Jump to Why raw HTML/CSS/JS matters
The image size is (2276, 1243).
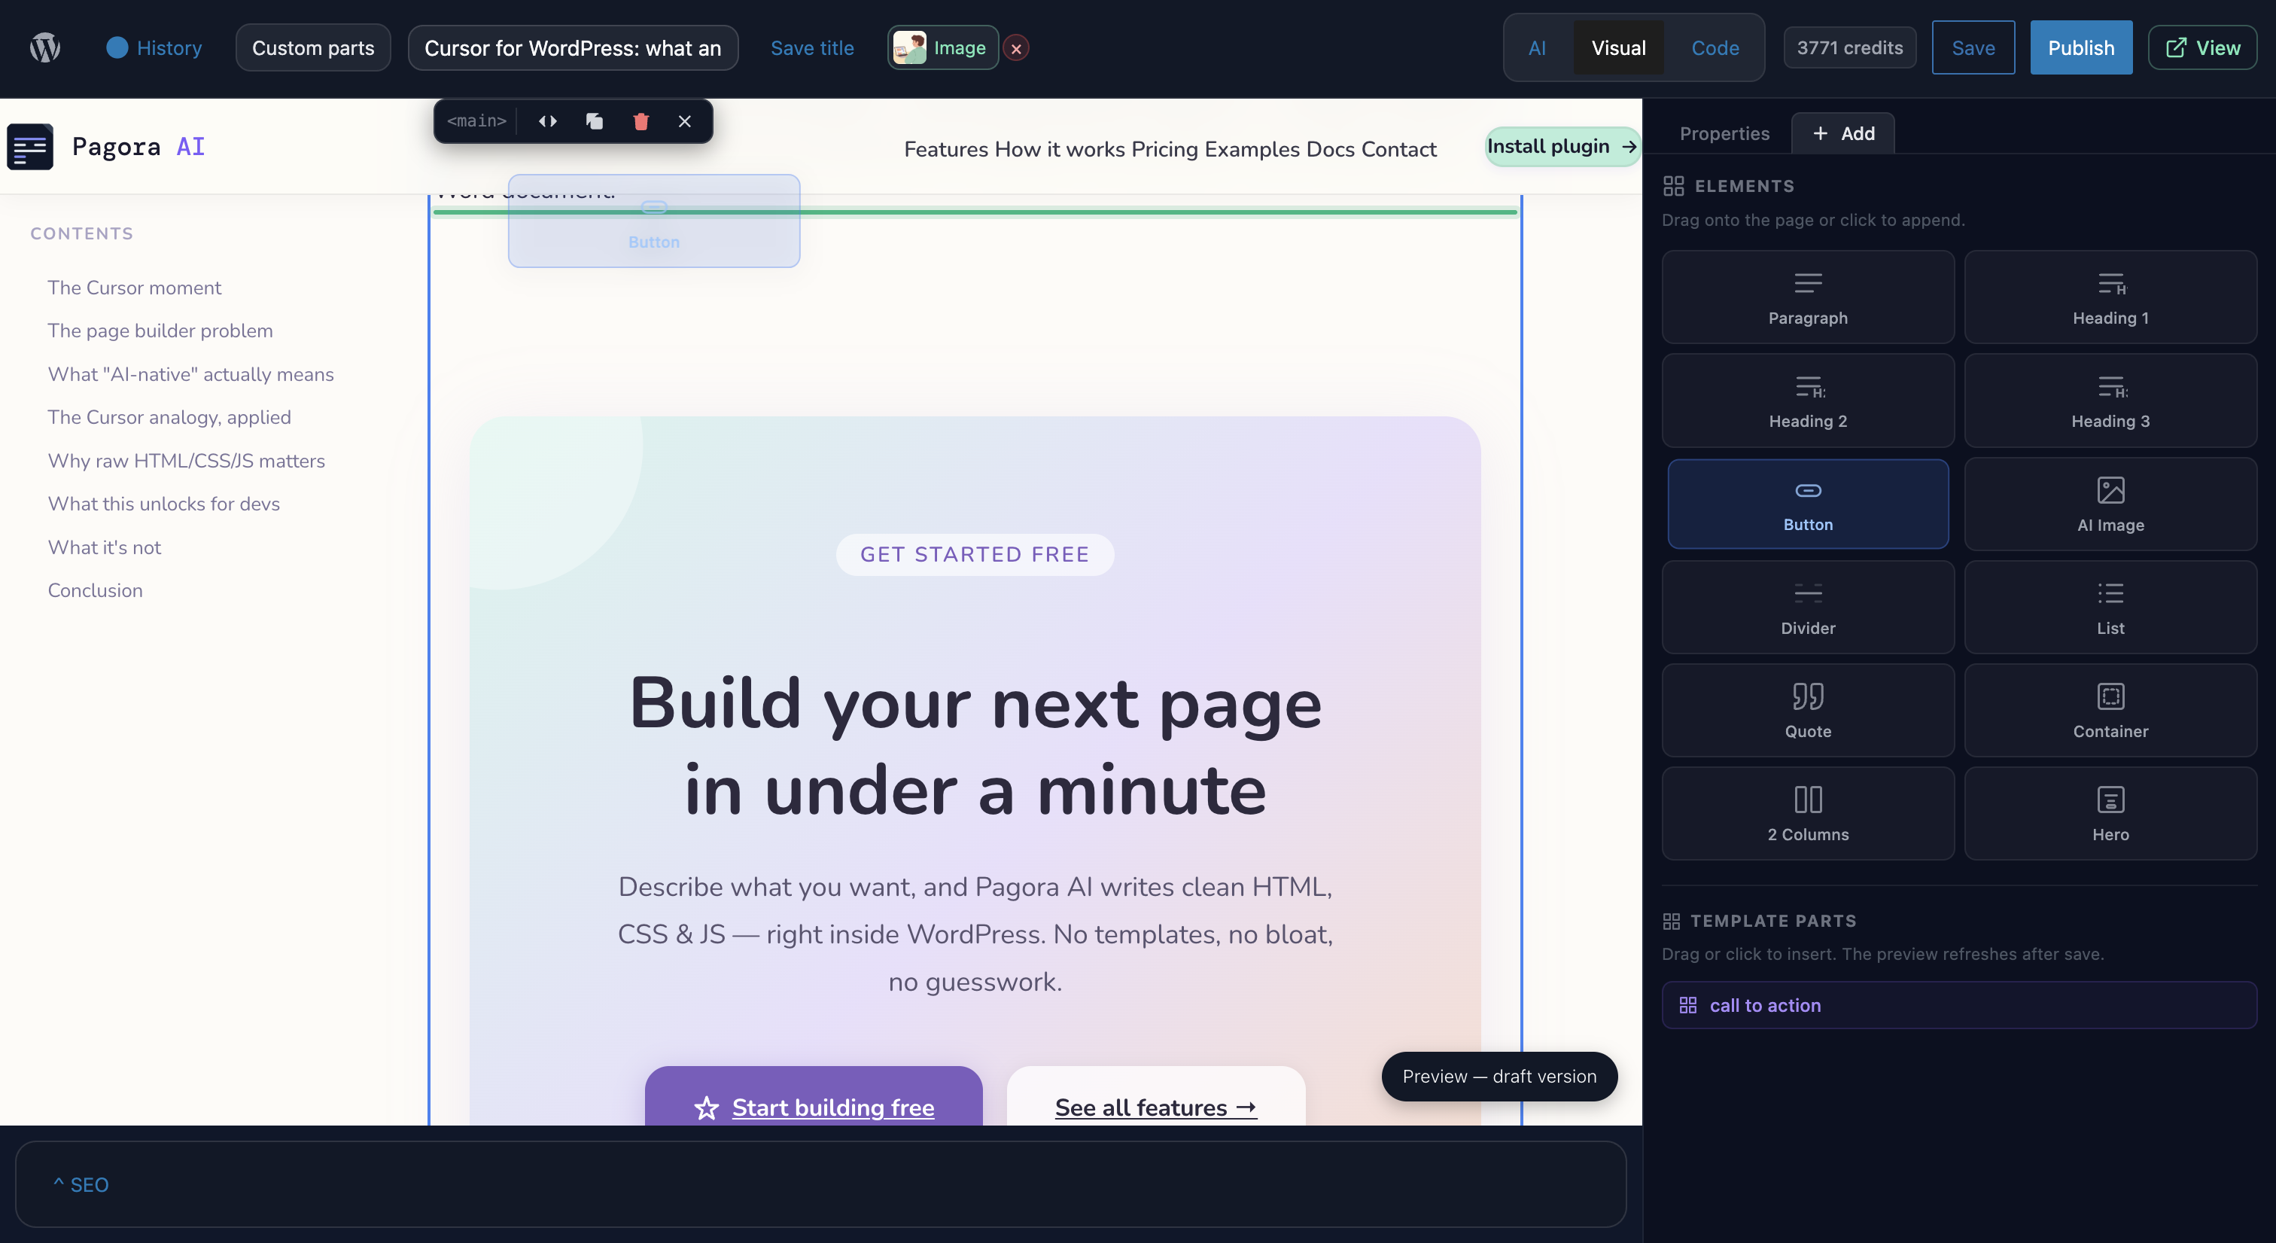(x=187, y=462)
